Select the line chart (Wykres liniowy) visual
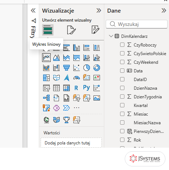169x170 pixels. tap(46, 58)
